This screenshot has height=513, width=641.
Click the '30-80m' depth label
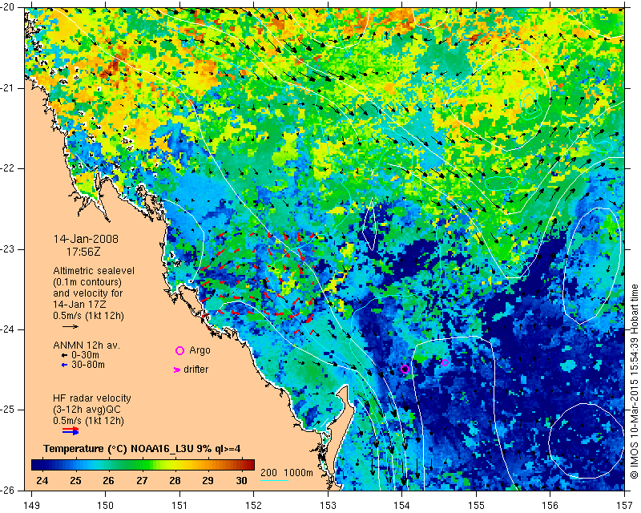[88, 365]
